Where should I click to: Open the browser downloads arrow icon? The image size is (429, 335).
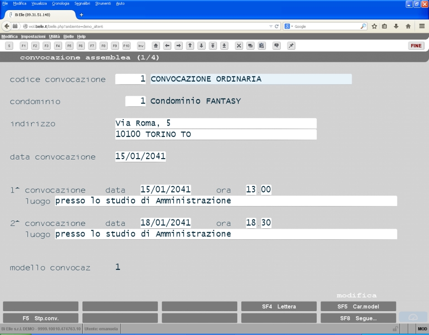click(396, 26)
